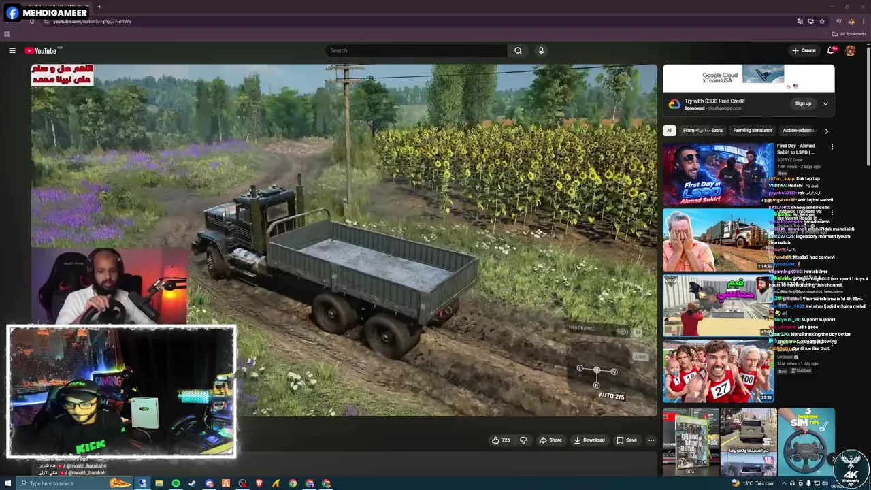Submit search with the magnifier button
The width and height of the screenshot is (871, 490).
[x=518, y=50]
